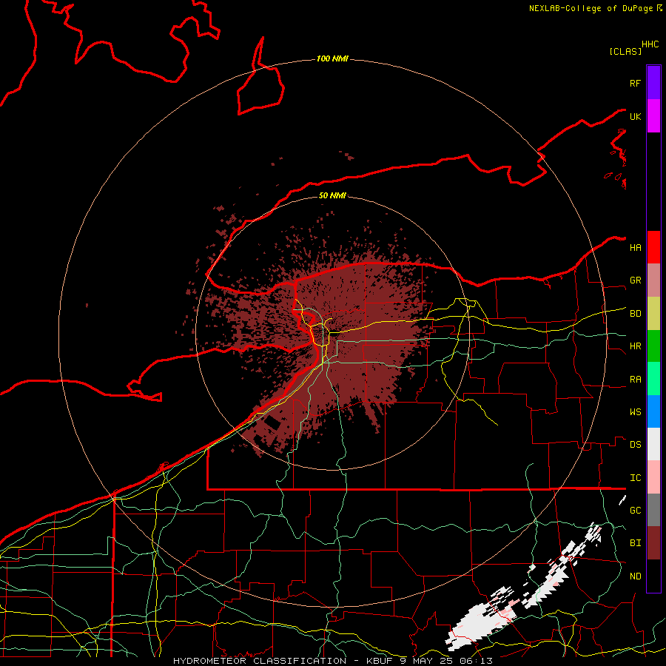Click the UK legend label
Screen dimensions: 666x666
click(x=635, y=116)
